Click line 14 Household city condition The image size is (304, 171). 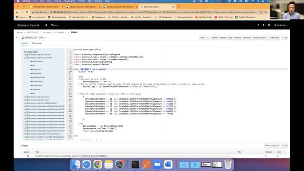pyautogui.click(x=96, y=82)
